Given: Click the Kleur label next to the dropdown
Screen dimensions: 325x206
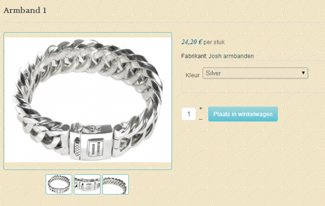Looking at the screenshot, I should (193, 75).
